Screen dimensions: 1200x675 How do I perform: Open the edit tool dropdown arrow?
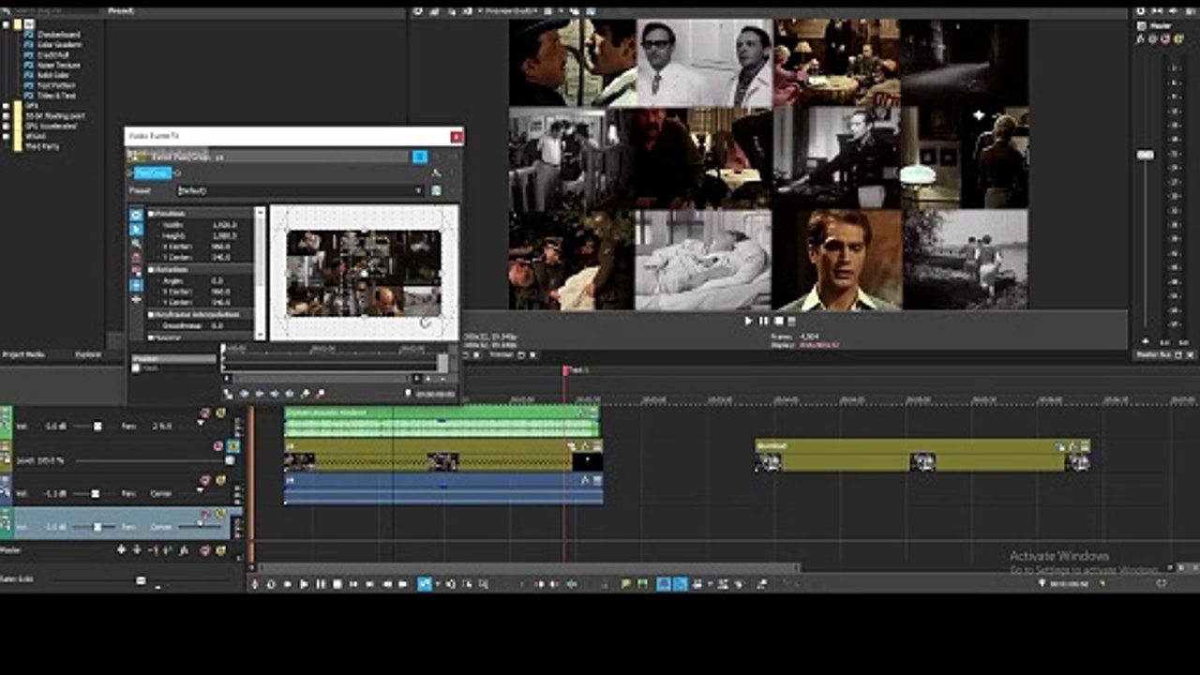pyautogui.click(x=436, y=584)
